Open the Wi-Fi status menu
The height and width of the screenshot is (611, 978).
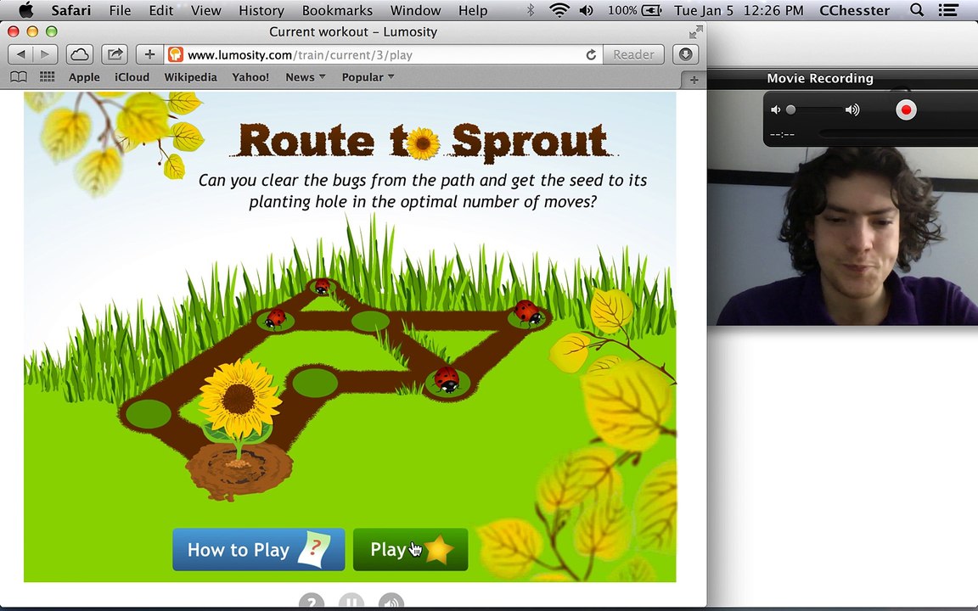(559, 10)
